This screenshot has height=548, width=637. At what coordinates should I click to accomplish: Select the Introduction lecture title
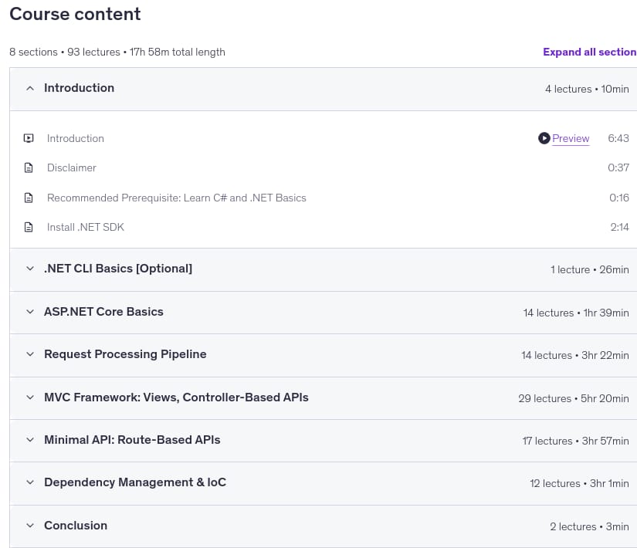[x=76, y=138]
